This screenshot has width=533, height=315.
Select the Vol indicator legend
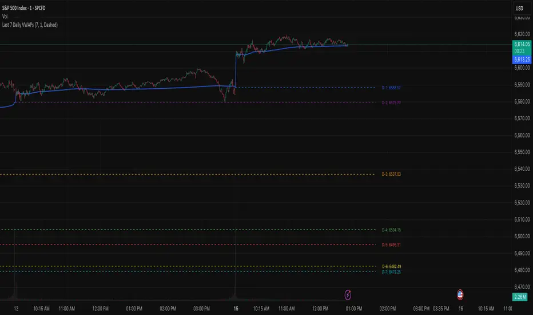click(x=5, y=17)
